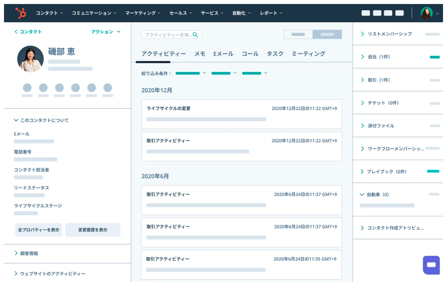Click inside the activity search field

(x=166, y=34)
